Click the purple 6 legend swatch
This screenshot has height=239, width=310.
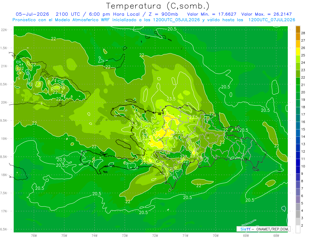pyautogui.click(x=298, y=192)
